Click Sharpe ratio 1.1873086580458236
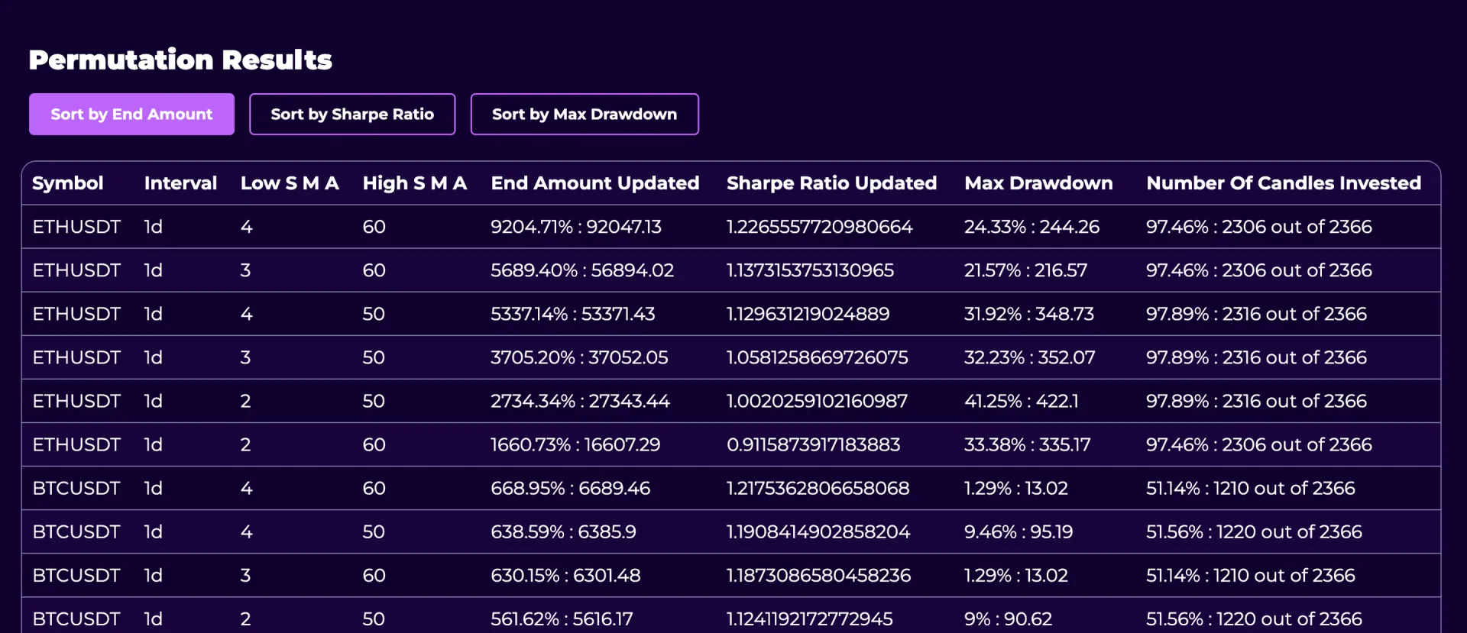The width and height of the screenshot is (1467, 633). tap(818, 575)
